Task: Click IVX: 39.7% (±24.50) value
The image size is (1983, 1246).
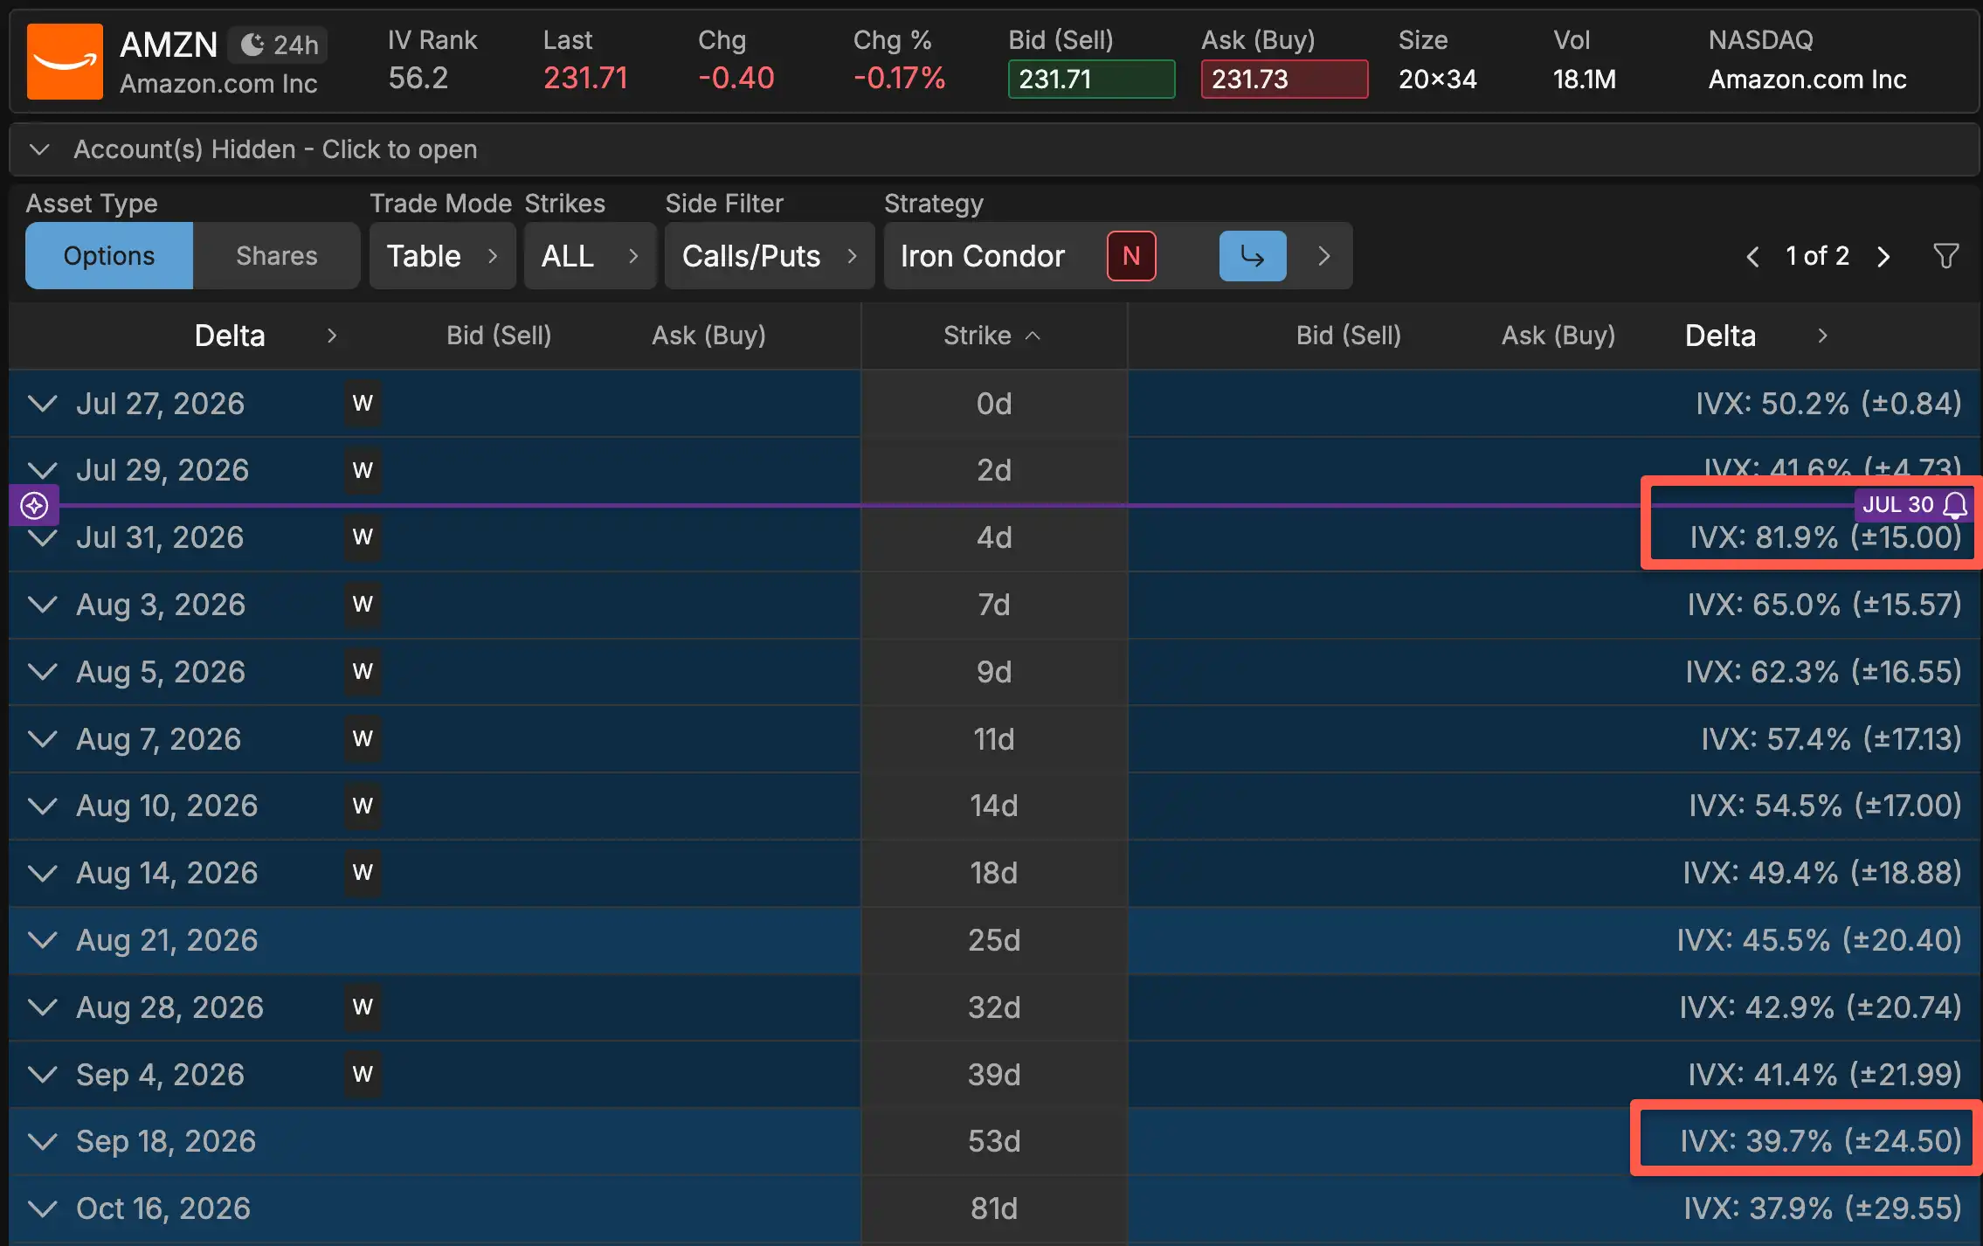Action: coord(1821,1141)
